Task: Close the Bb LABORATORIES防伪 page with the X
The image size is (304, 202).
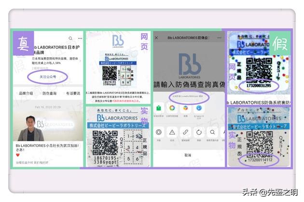Action: pyautogui.click(x=156, y=38)
